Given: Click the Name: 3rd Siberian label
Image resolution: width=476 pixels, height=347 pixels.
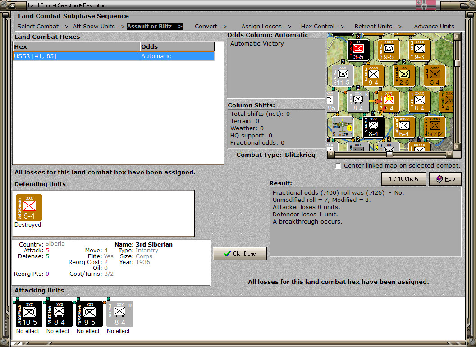Looking at the screenshot, I should click(143, 244).
